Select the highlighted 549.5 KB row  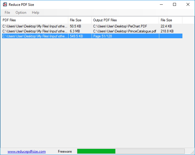click(x=92, y=36)
